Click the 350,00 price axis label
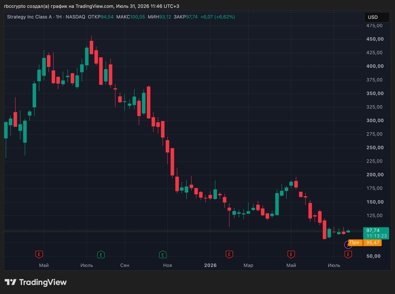395x294 pixels. click(x=375, y=93)
